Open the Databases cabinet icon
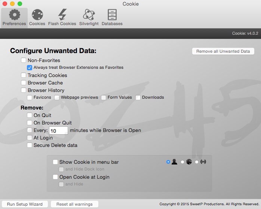Viewport: 261px width, 209px height. (112, 15)
